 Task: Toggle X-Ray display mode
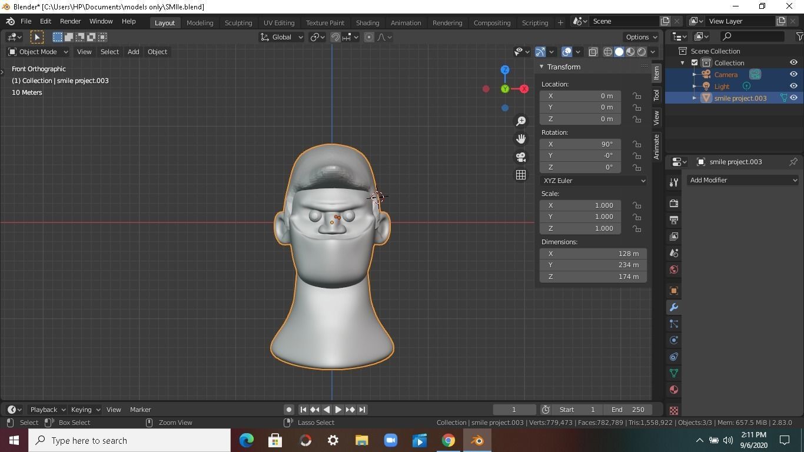pos(593,52)
